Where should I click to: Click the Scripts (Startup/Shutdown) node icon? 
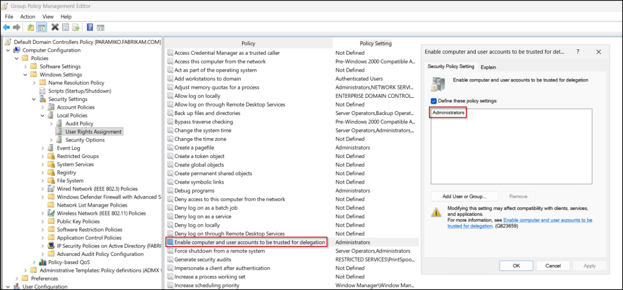pyautogui.click(x=43, y=91)
